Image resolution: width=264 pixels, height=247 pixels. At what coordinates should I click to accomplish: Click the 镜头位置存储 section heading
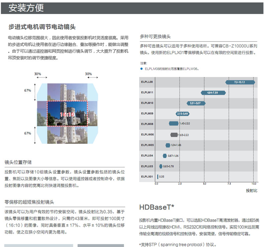click(x=18, y=162)
